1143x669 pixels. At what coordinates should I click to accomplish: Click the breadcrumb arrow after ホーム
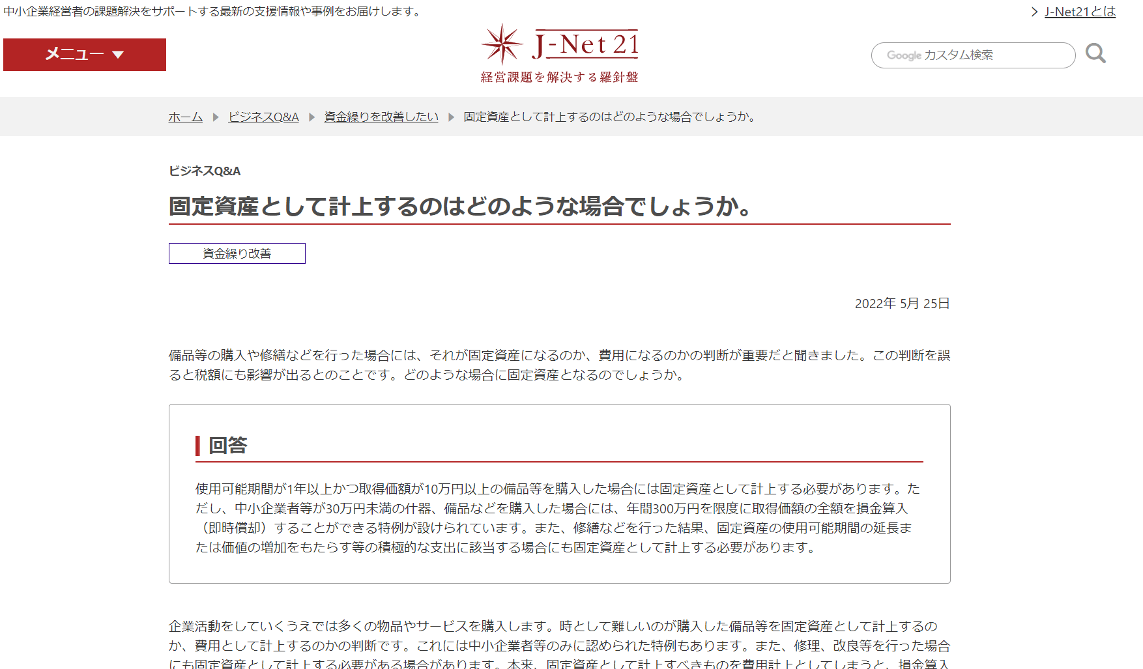click(x=216, y=117)
